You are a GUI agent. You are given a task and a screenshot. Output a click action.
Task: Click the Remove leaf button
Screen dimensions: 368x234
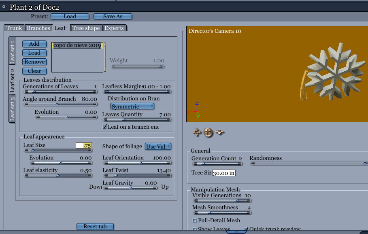[x=34, y=62]
